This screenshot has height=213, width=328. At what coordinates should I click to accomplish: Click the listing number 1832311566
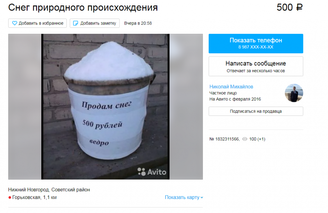pos(224,139)
